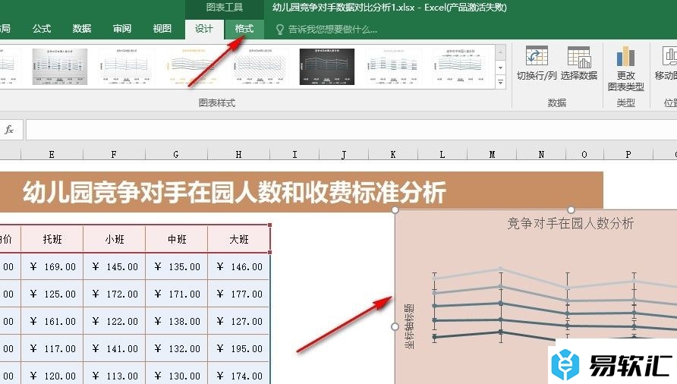Viewport: 677px width, 384px height.
Task: Select column N header
Action: [541, 154]
